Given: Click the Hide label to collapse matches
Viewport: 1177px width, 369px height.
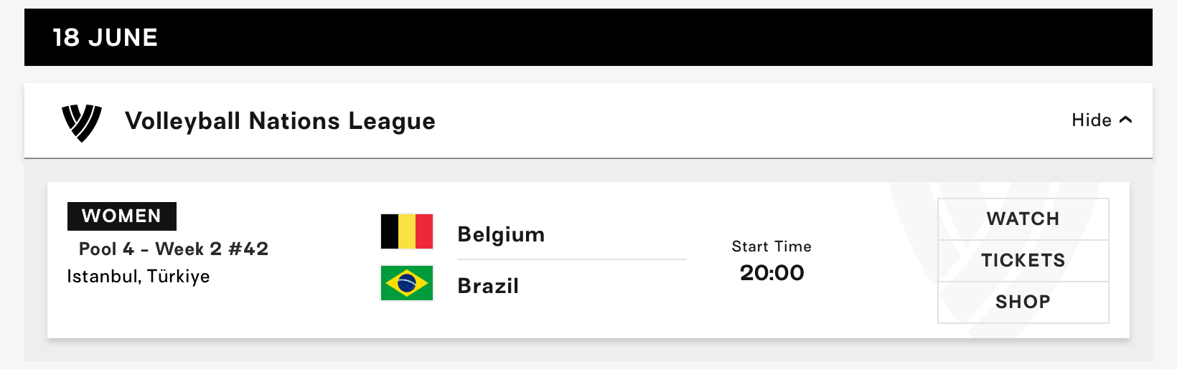Looking at the screenshot, I should [1092, 120].
